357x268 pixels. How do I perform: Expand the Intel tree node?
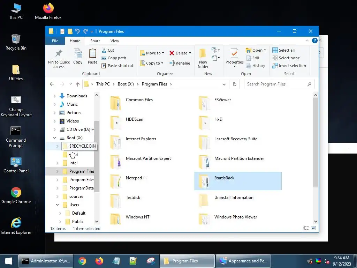point(58,163)
